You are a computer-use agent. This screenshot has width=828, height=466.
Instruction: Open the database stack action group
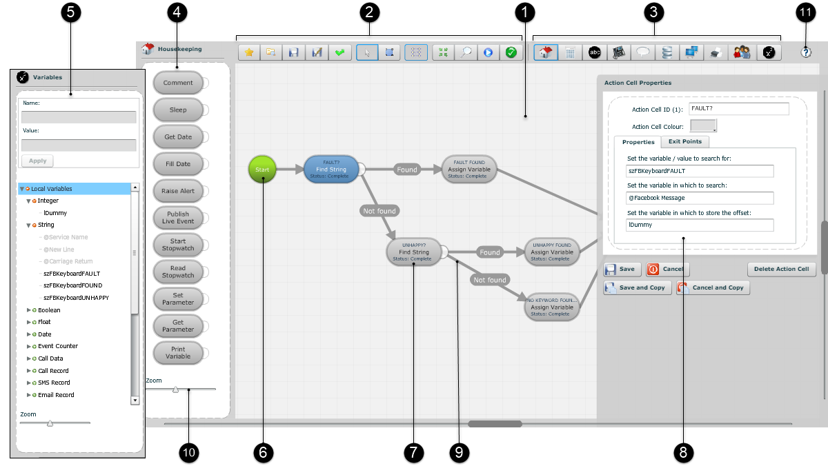[667, 52]
